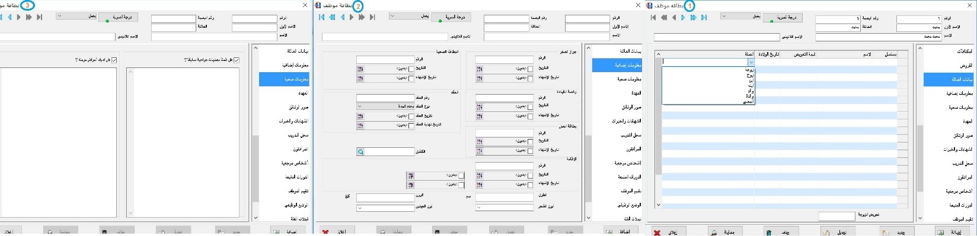This screenshot has width=977, height=236.
Task: Click the height (الطول) input field
Action: 505,198
